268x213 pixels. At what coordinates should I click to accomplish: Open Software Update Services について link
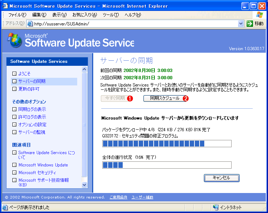pos(47,155)
